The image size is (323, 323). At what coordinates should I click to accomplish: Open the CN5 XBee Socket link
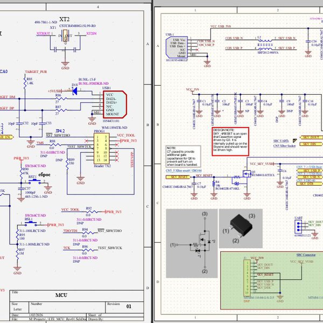[284, 146]
